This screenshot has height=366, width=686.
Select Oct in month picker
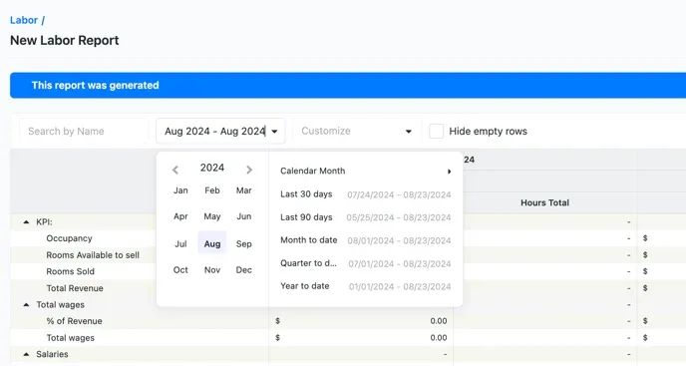pyautogui.click(x=180, y=270)
